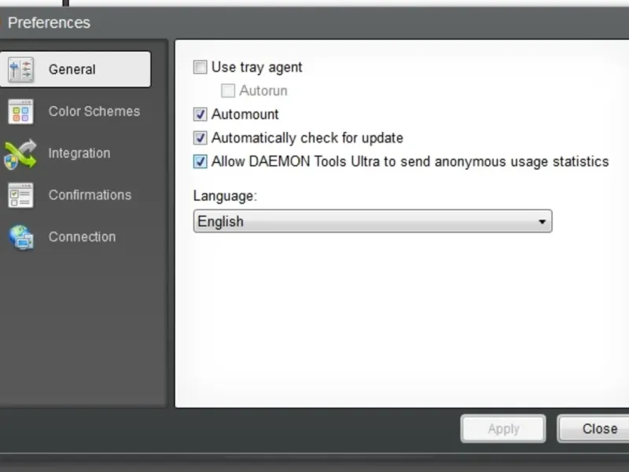The height and width of the screenshot is (472, 629).
Task: Disable the Automount checkbox
Action: 200,115
